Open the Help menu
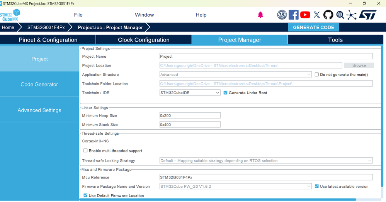Screen dimensions: 386x202 point(201,15)
